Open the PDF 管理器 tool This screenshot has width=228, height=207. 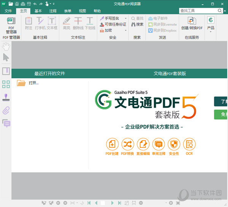[x=11, y=25]
